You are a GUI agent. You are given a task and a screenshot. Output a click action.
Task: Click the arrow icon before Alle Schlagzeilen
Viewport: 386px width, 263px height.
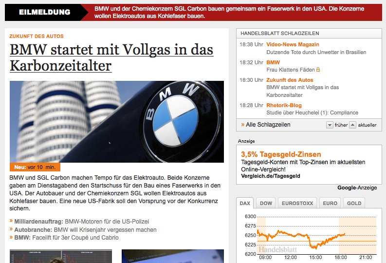pos(243,125)
